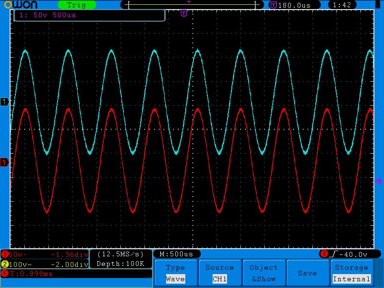Click the horizontal trigger time 180.0us readout
Screen dimensions: 384x288
point(294,5)
